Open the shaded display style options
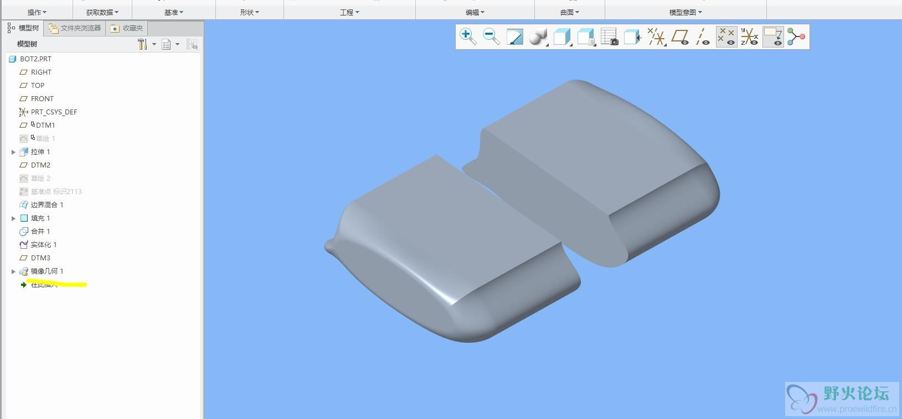 point(538,37)
